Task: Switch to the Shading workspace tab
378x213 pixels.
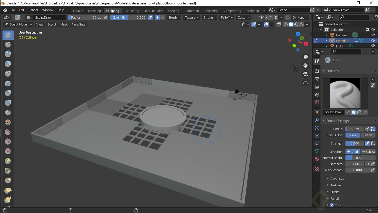Action: click(x=173, y=11)
